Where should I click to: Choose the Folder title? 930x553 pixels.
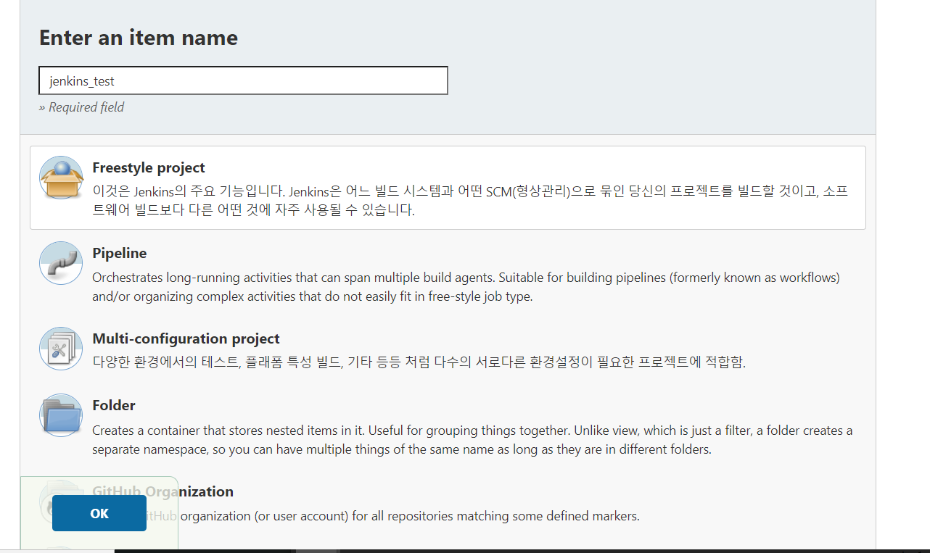tap(114, 405)
